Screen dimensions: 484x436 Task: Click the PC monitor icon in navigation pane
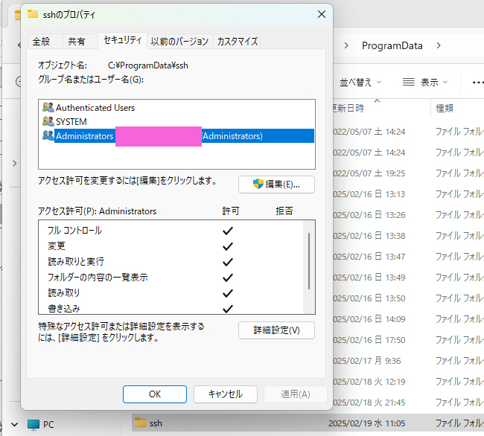point(34,425)
